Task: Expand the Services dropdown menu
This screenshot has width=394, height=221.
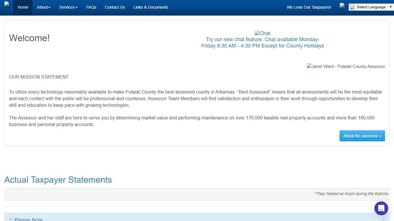Action: pyautogui.click(x=68, y=7)
